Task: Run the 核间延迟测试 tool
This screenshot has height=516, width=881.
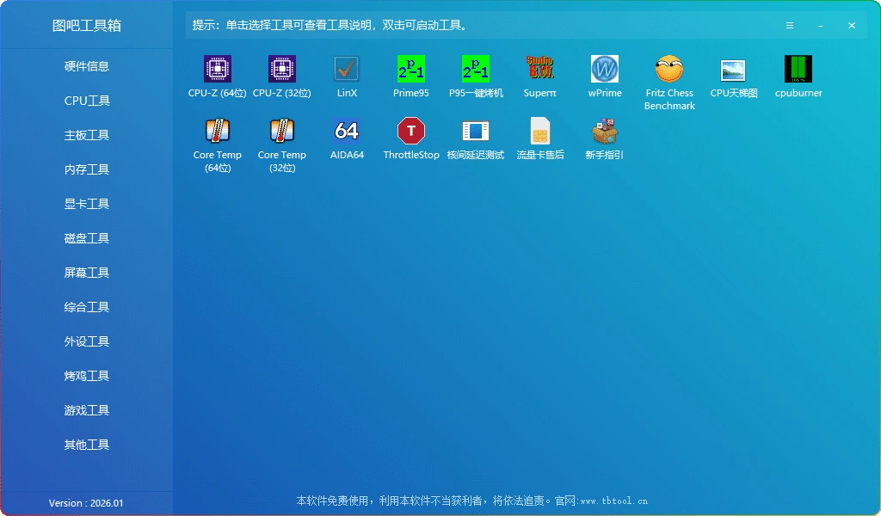Action: click(x=475, y=139)
